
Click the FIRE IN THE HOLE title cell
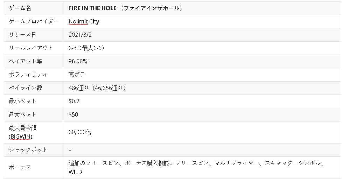click(202, 8)
